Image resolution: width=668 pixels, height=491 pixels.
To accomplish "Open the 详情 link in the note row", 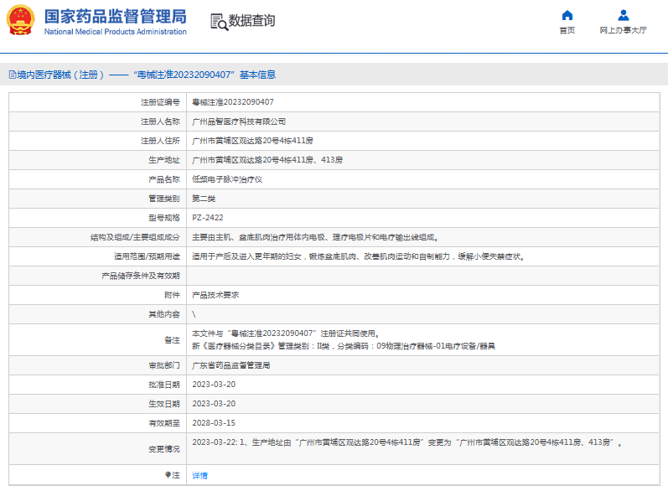I will point(199,475).
